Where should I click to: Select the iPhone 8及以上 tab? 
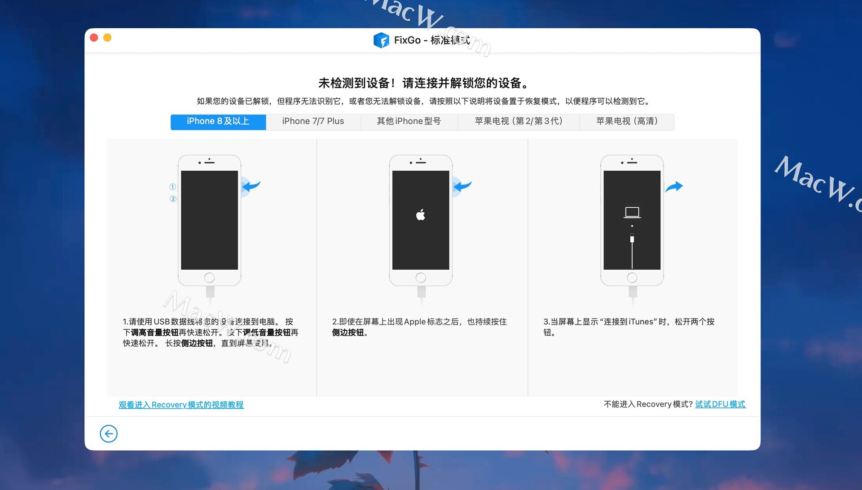pos(218,122)
